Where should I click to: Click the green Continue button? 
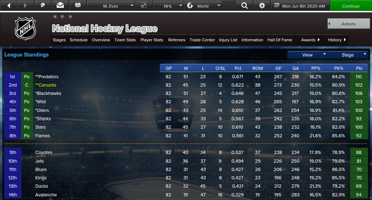pos(351,6)
